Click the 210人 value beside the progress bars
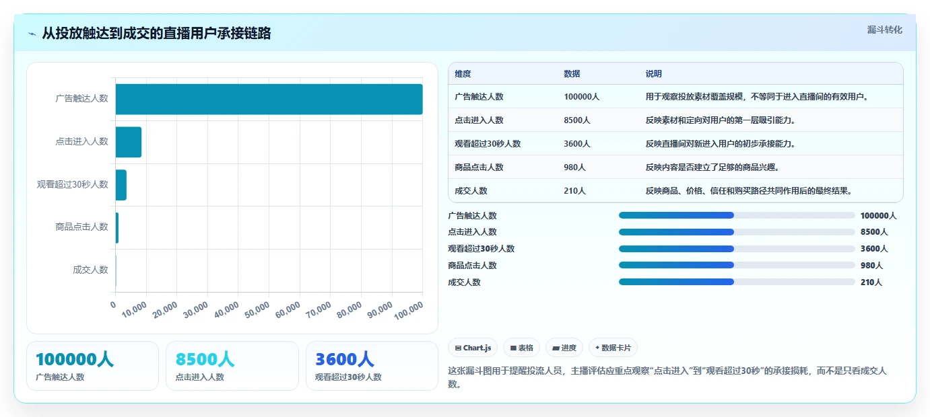Screen dimensions: 930x417 click(x=871, y=282)
